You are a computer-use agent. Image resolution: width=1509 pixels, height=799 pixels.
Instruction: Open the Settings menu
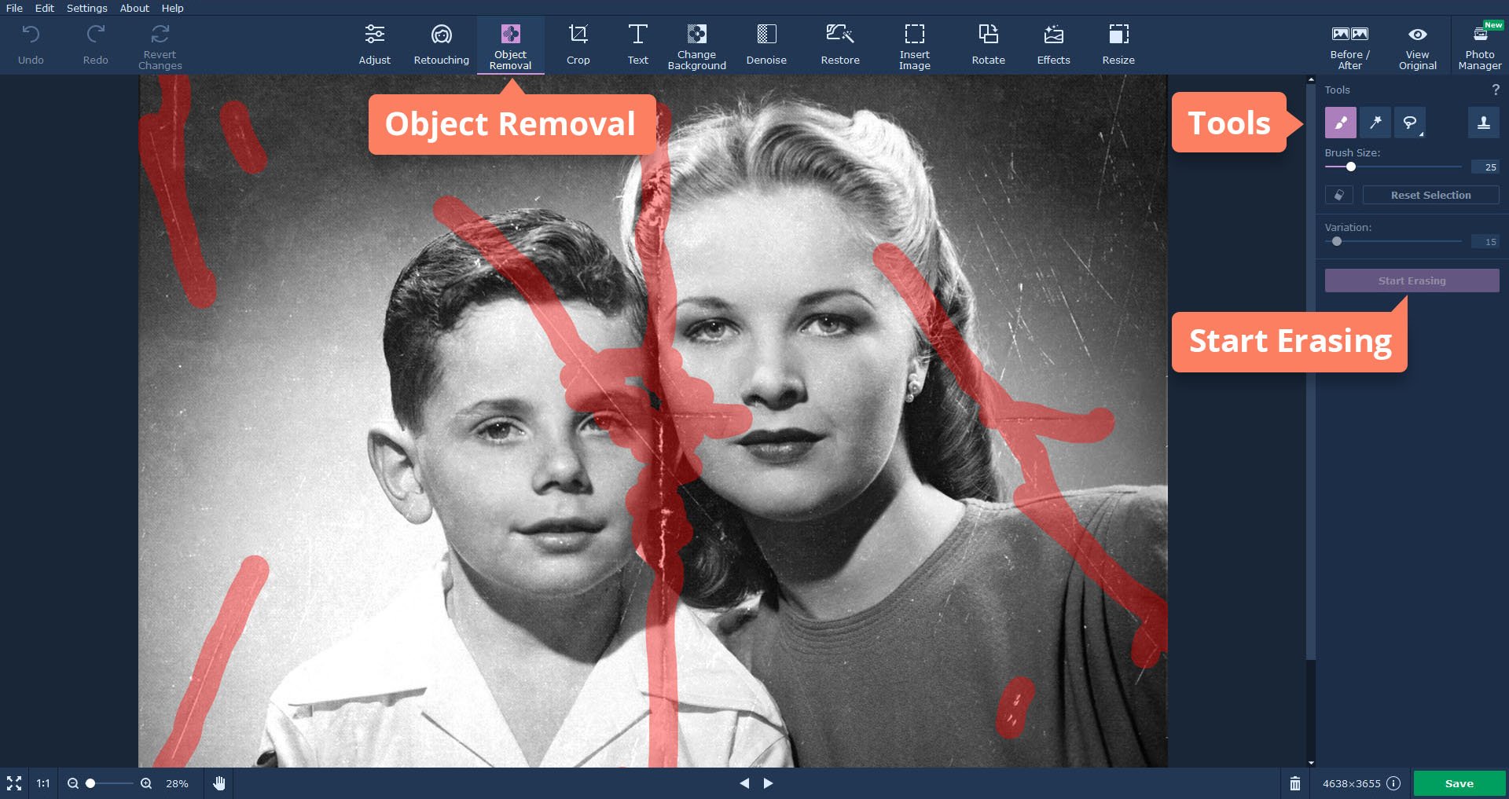coord(86,8)
